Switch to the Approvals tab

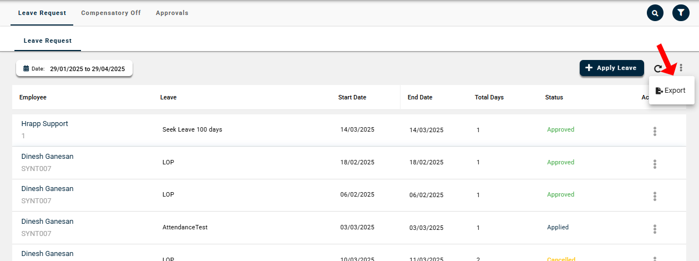pyautogui.click(x=172, y=13)
